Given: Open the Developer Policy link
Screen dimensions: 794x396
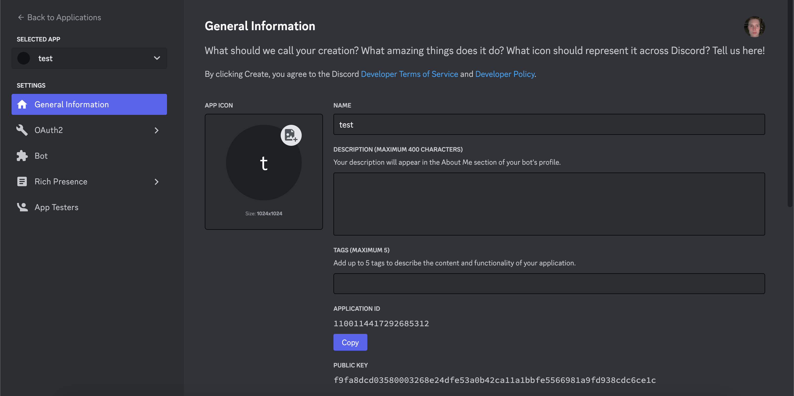Looking at the screenshot, I should 505,74.
